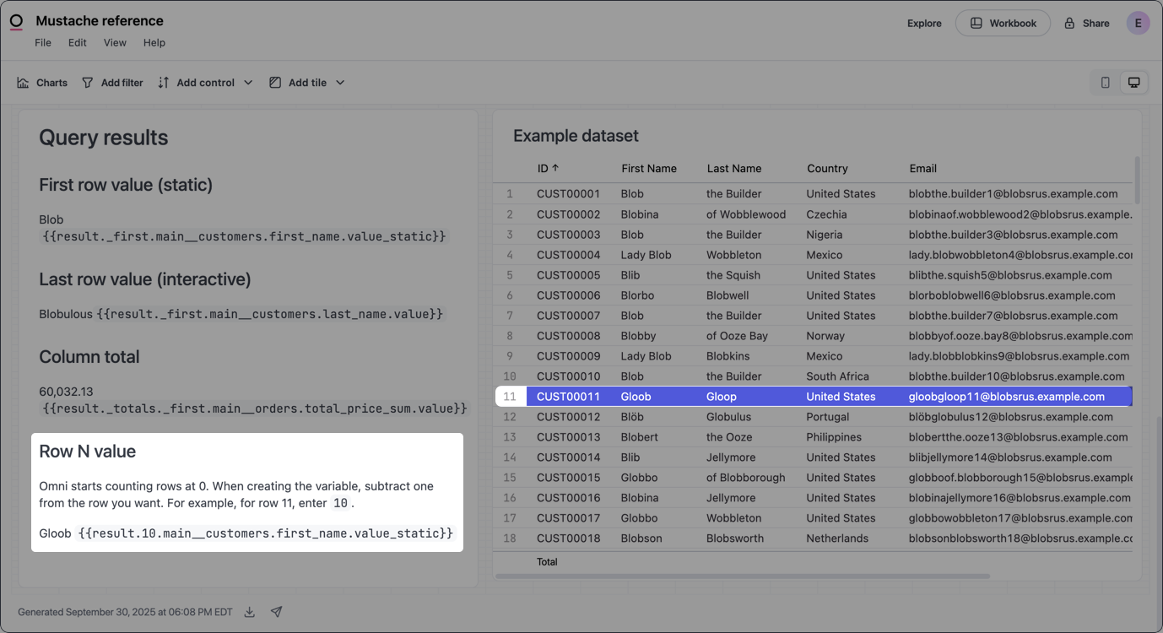Click the lock Share icon
The image size is (1163, 633).
tap(1070, 24)
